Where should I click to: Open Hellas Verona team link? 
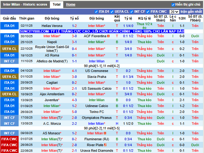(x=52, y=26)
